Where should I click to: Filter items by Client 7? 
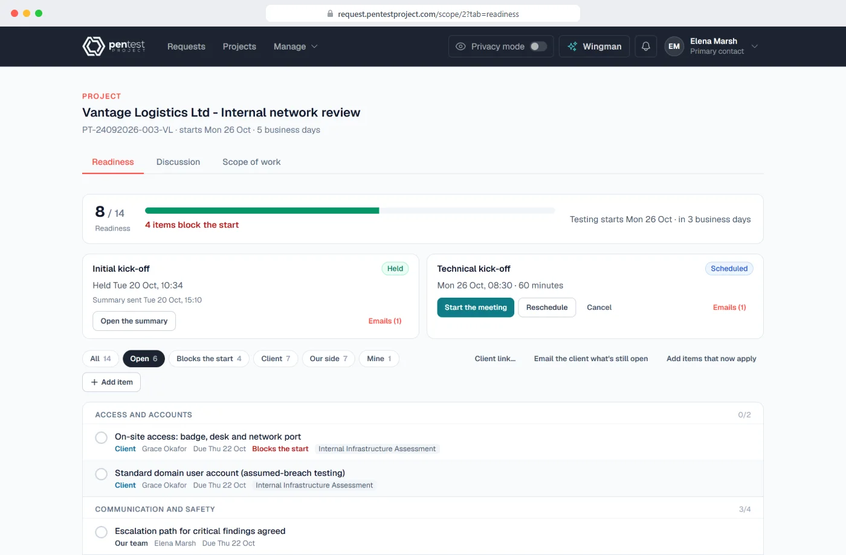[276, 359]
